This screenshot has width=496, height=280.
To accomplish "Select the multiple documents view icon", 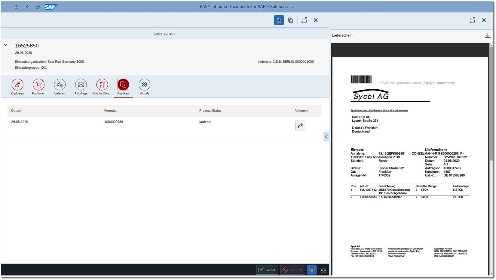I will pos(290,20).
